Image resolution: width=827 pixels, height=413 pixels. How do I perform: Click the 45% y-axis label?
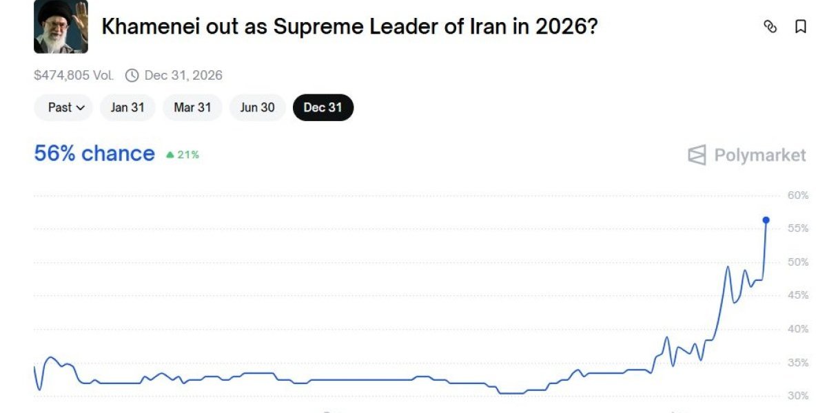(x=798, y=295)
